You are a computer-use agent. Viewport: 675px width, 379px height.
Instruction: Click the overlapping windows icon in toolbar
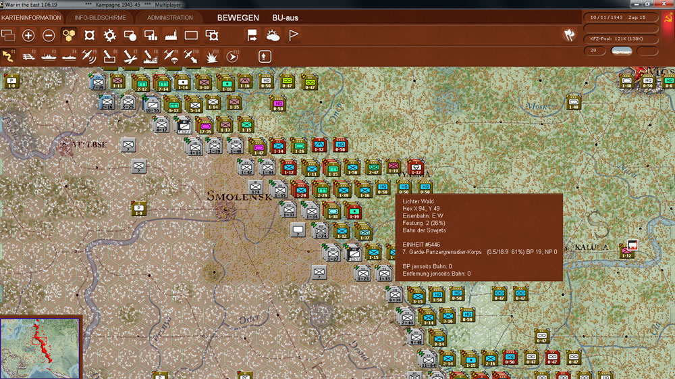[x=8, y=35]
